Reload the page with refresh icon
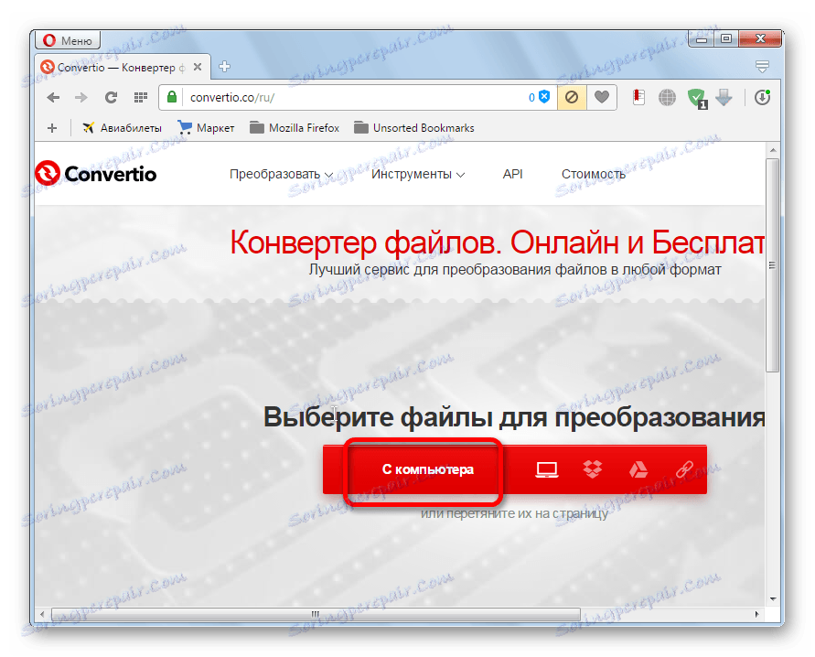 (x=111, y=97)
